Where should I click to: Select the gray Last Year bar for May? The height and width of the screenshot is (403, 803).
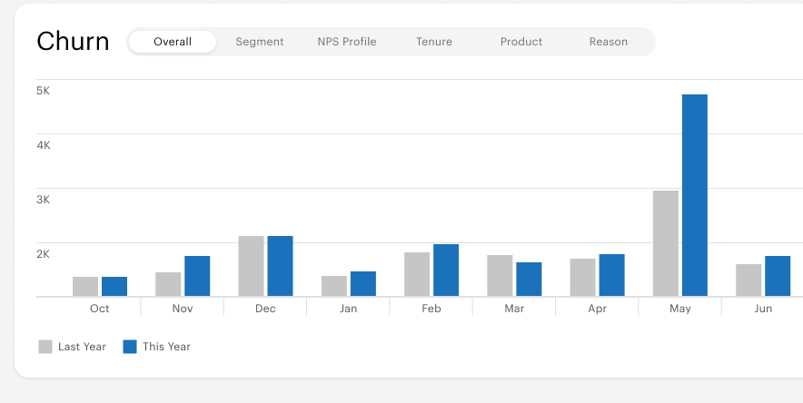pyautogui.click(x=666, y=243)
